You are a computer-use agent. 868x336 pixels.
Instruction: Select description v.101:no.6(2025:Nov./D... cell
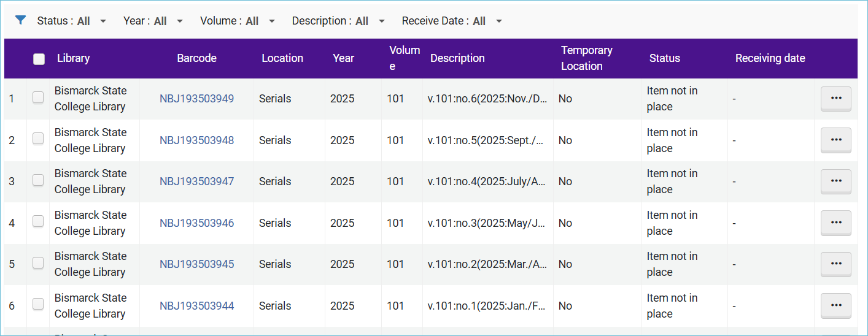(487, 99)
